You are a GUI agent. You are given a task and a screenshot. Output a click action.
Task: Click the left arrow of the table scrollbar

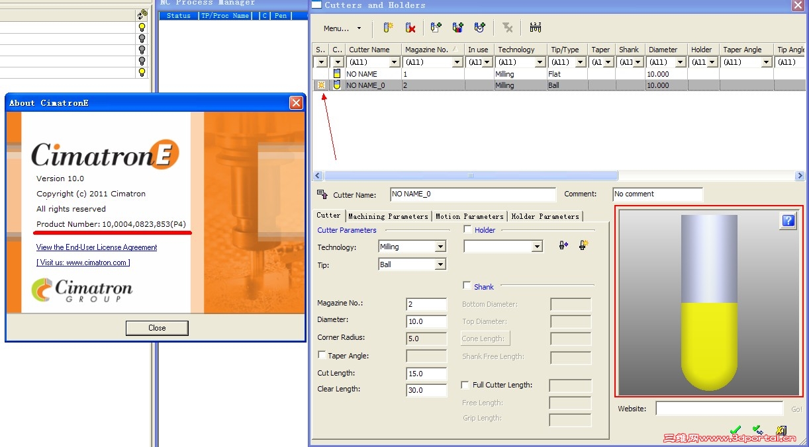click(x=318, y=176)
